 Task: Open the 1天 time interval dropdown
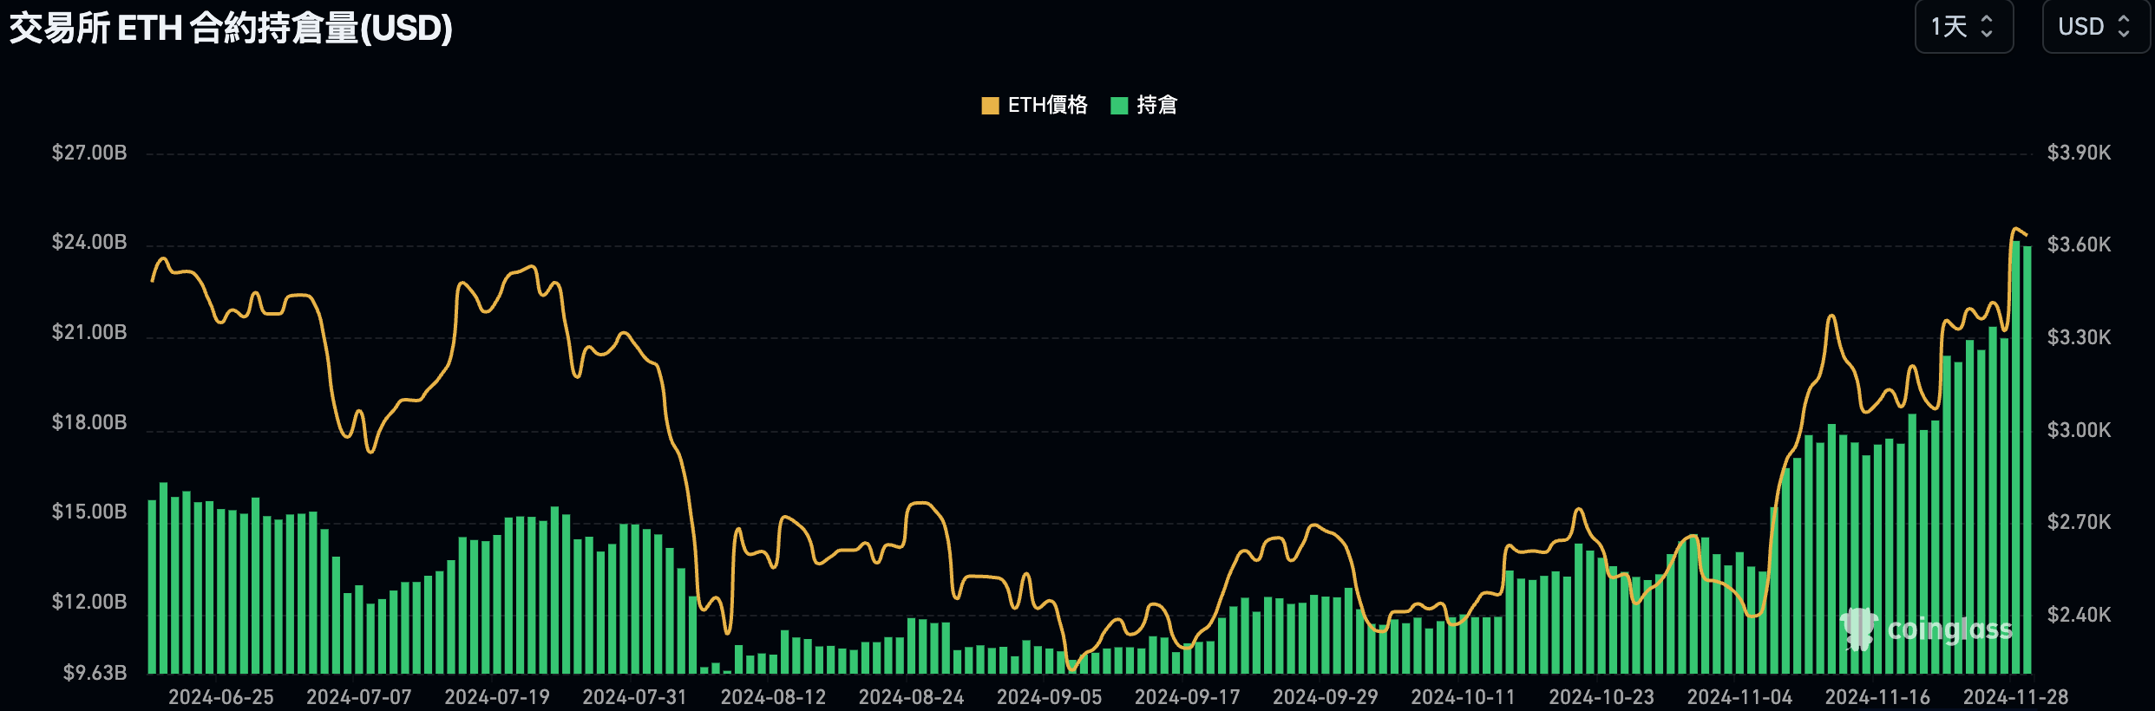(x=1962, y=27)
